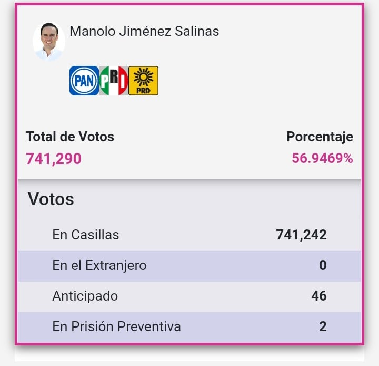Click the 56.9469% percentage value
Viewport: 379px width, 366px height.
click(x=322, y=158)
